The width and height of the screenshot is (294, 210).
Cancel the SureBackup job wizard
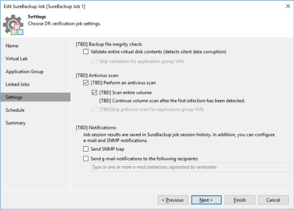click(273, 200)
